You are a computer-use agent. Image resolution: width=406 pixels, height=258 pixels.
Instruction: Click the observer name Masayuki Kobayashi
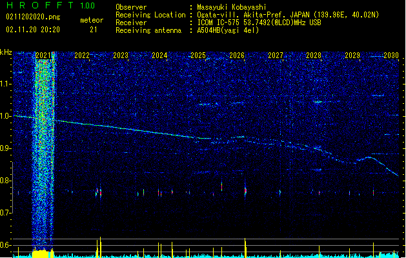(232, 7)
